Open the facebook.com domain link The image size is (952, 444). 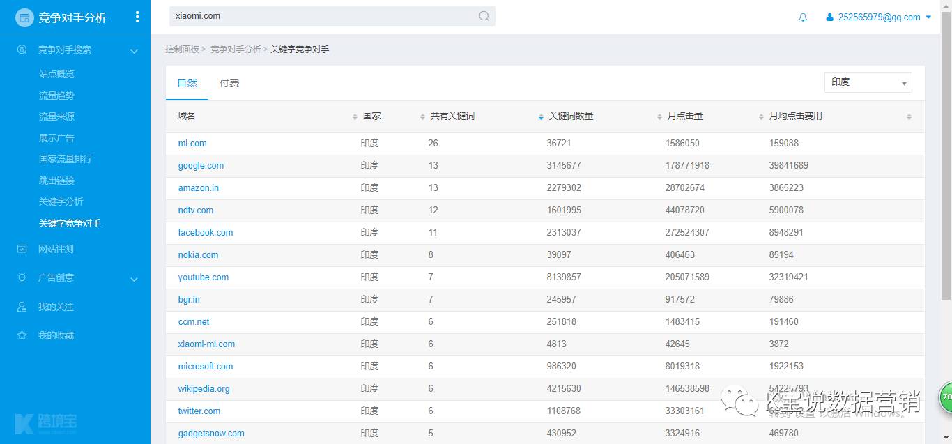[x=206, y=232]
